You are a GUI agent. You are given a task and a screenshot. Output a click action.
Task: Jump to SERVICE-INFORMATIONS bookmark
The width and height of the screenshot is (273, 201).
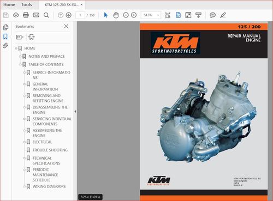pos(51,75)
